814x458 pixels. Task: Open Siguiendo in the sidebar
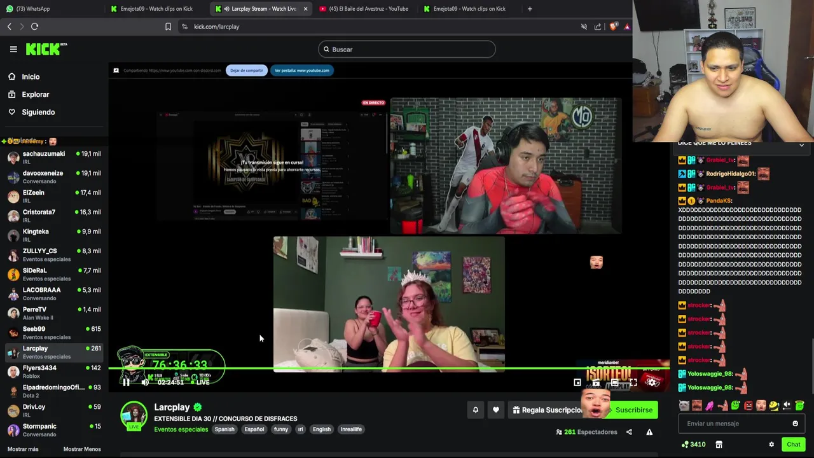tap(38, 112)
